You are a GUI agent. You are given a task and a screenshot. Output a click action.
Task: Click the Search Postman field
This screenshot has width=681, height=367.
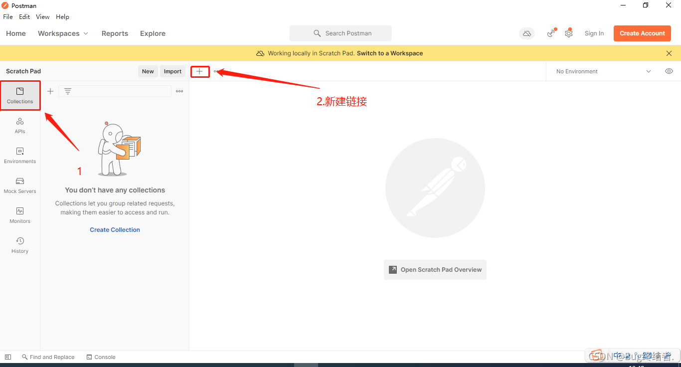pos(340,33)
